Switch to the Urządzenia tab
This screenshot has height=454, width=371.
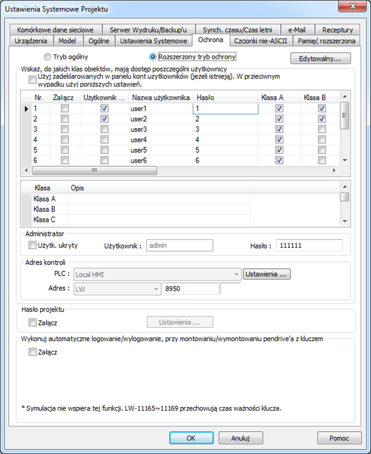(31, 41)
